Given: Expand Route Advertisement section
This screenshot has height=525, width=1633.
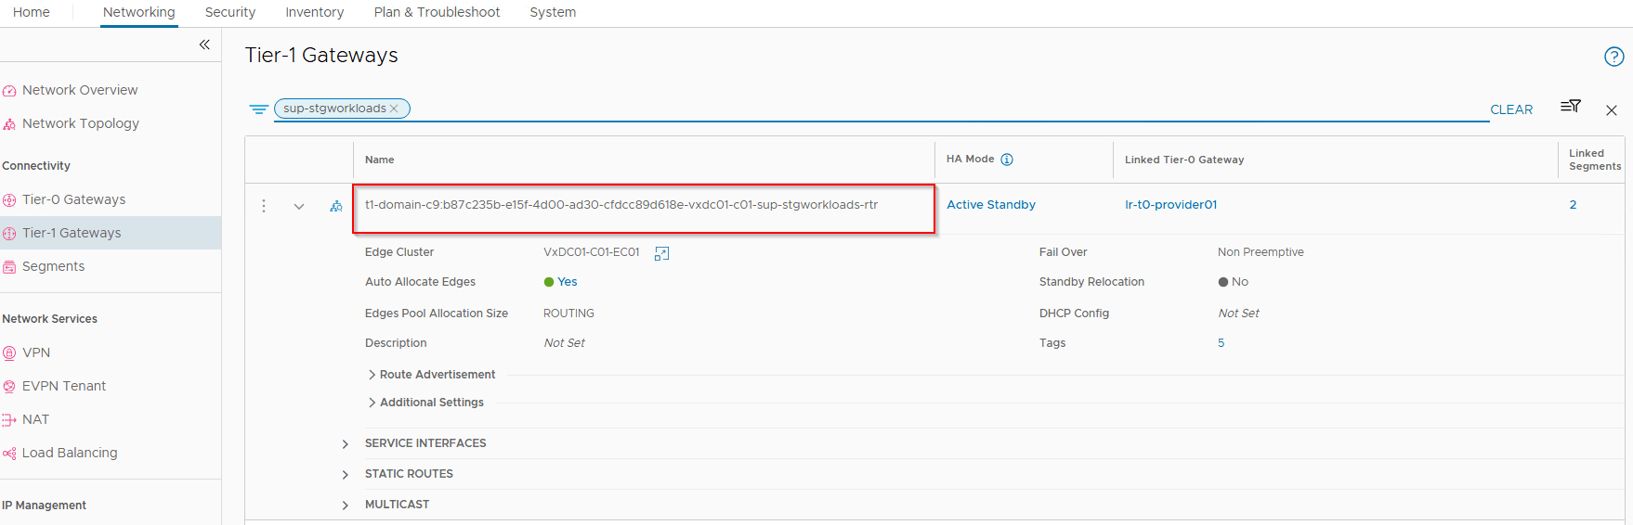Looking at the screenshot, I should [372, 375].
